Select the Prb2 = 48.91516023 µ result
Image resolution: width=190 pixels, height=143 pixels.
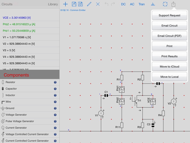click(30, 24)
